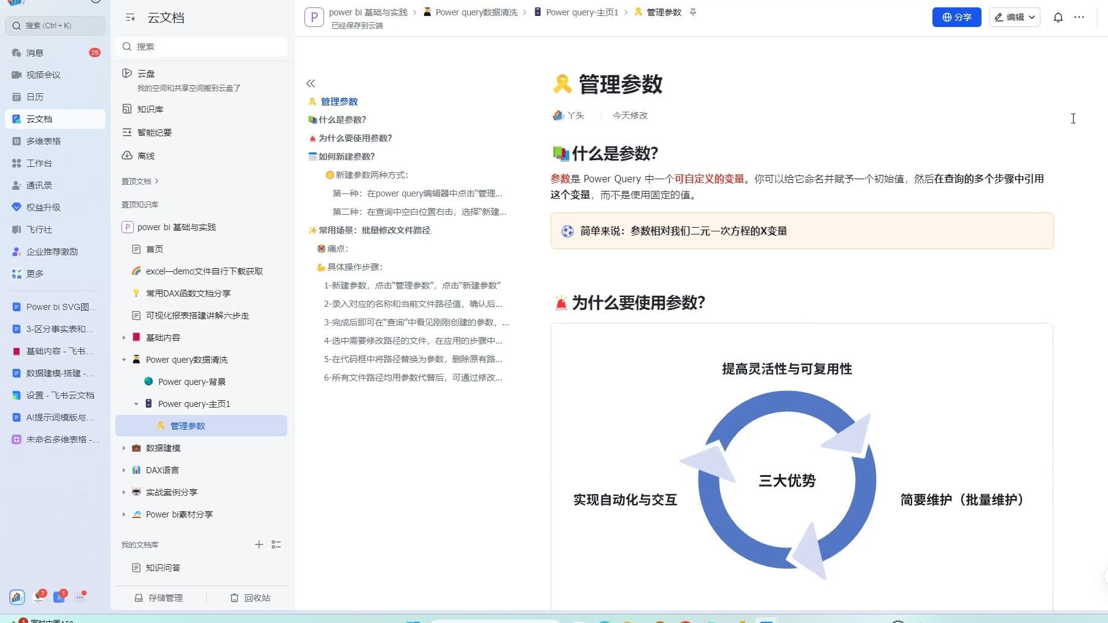The width and height of the screenshot is (1108, 623).
Task: Open 常用DAX函数文档分享 page
Action: pyautogui.click(x=201, y=293)
